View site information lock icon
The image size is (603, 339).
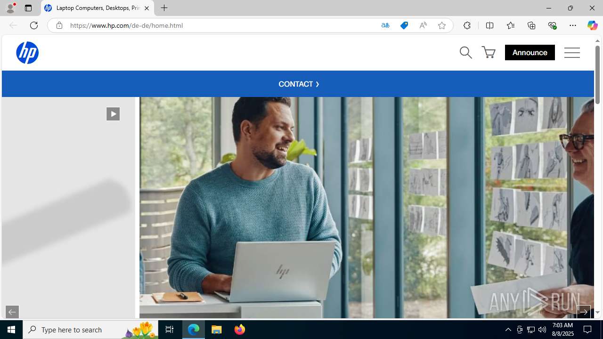[x=59, y=25]
